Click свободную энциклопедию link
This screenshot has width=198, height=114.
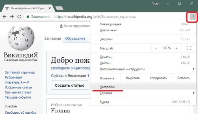click(x=71, y=68)
